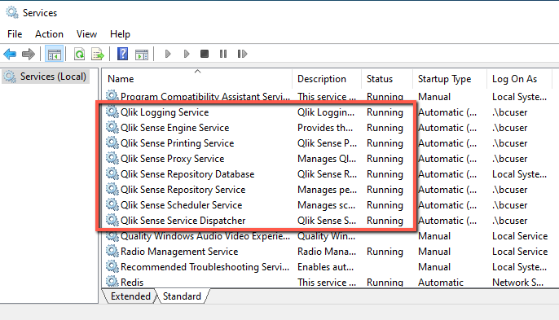Click the Services title bar gear icon
The height and width of the screenshot is (320, 559).
point(11,12)
